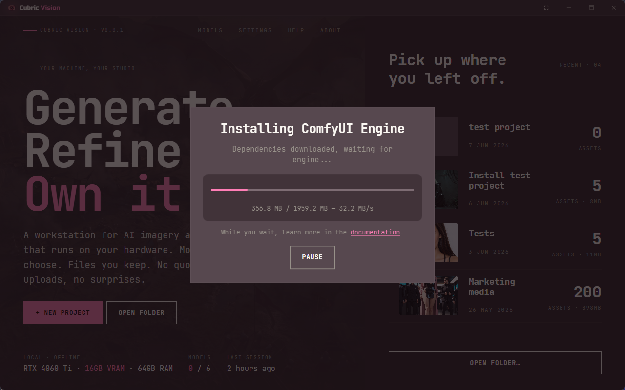The image size is (625, 390).
Task: Toggle fullscreen icon in title bar
Action: point(546,8)
